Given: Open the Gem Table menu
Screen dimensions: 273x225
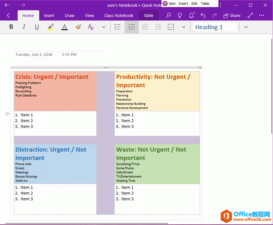Looking at the screenshot, I should [x=205, y=4].
